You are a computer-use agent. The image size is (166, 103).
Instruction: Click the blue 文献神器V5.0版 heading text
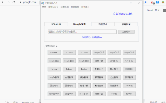[x=123, y=14]
